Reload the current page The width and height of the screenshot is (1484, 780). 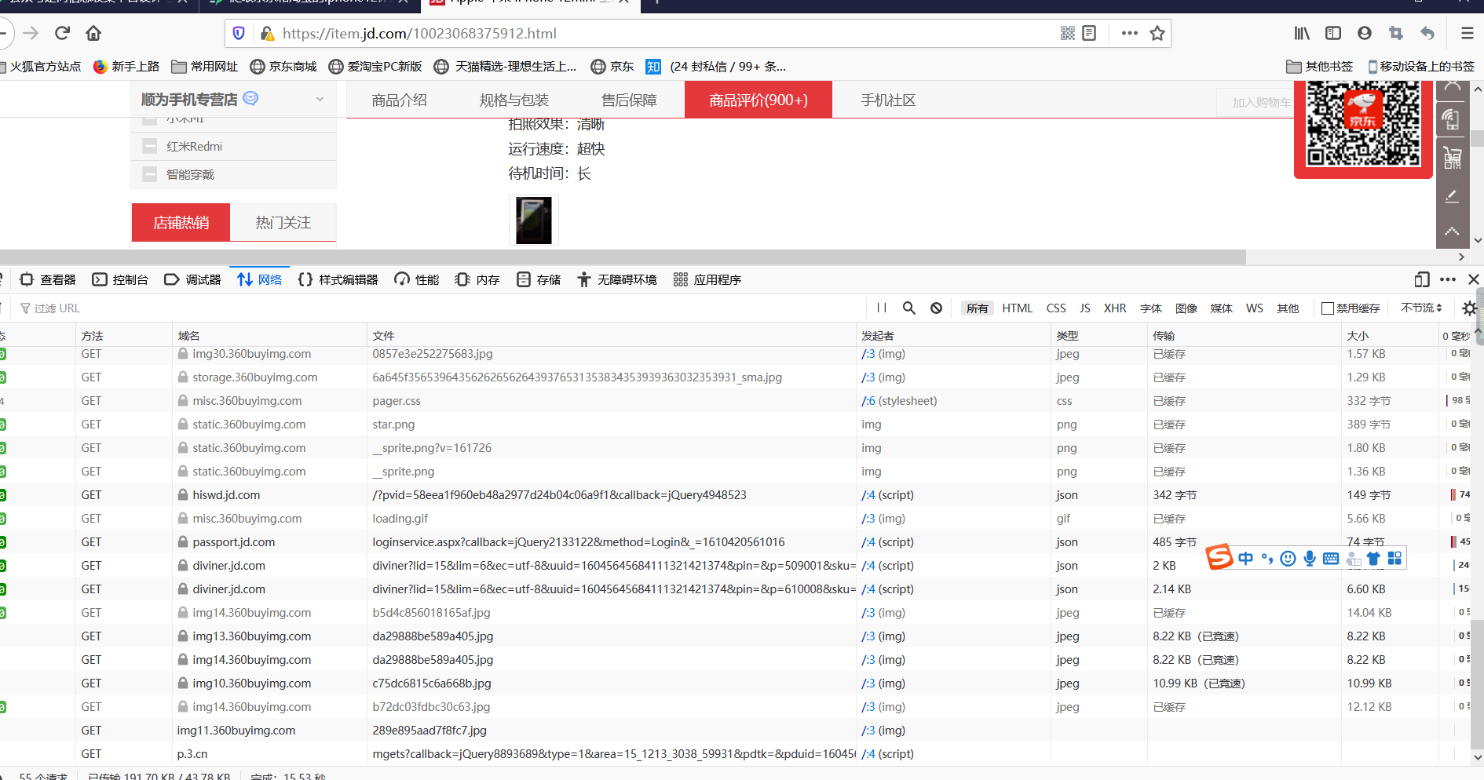click(x=63, y=33)
